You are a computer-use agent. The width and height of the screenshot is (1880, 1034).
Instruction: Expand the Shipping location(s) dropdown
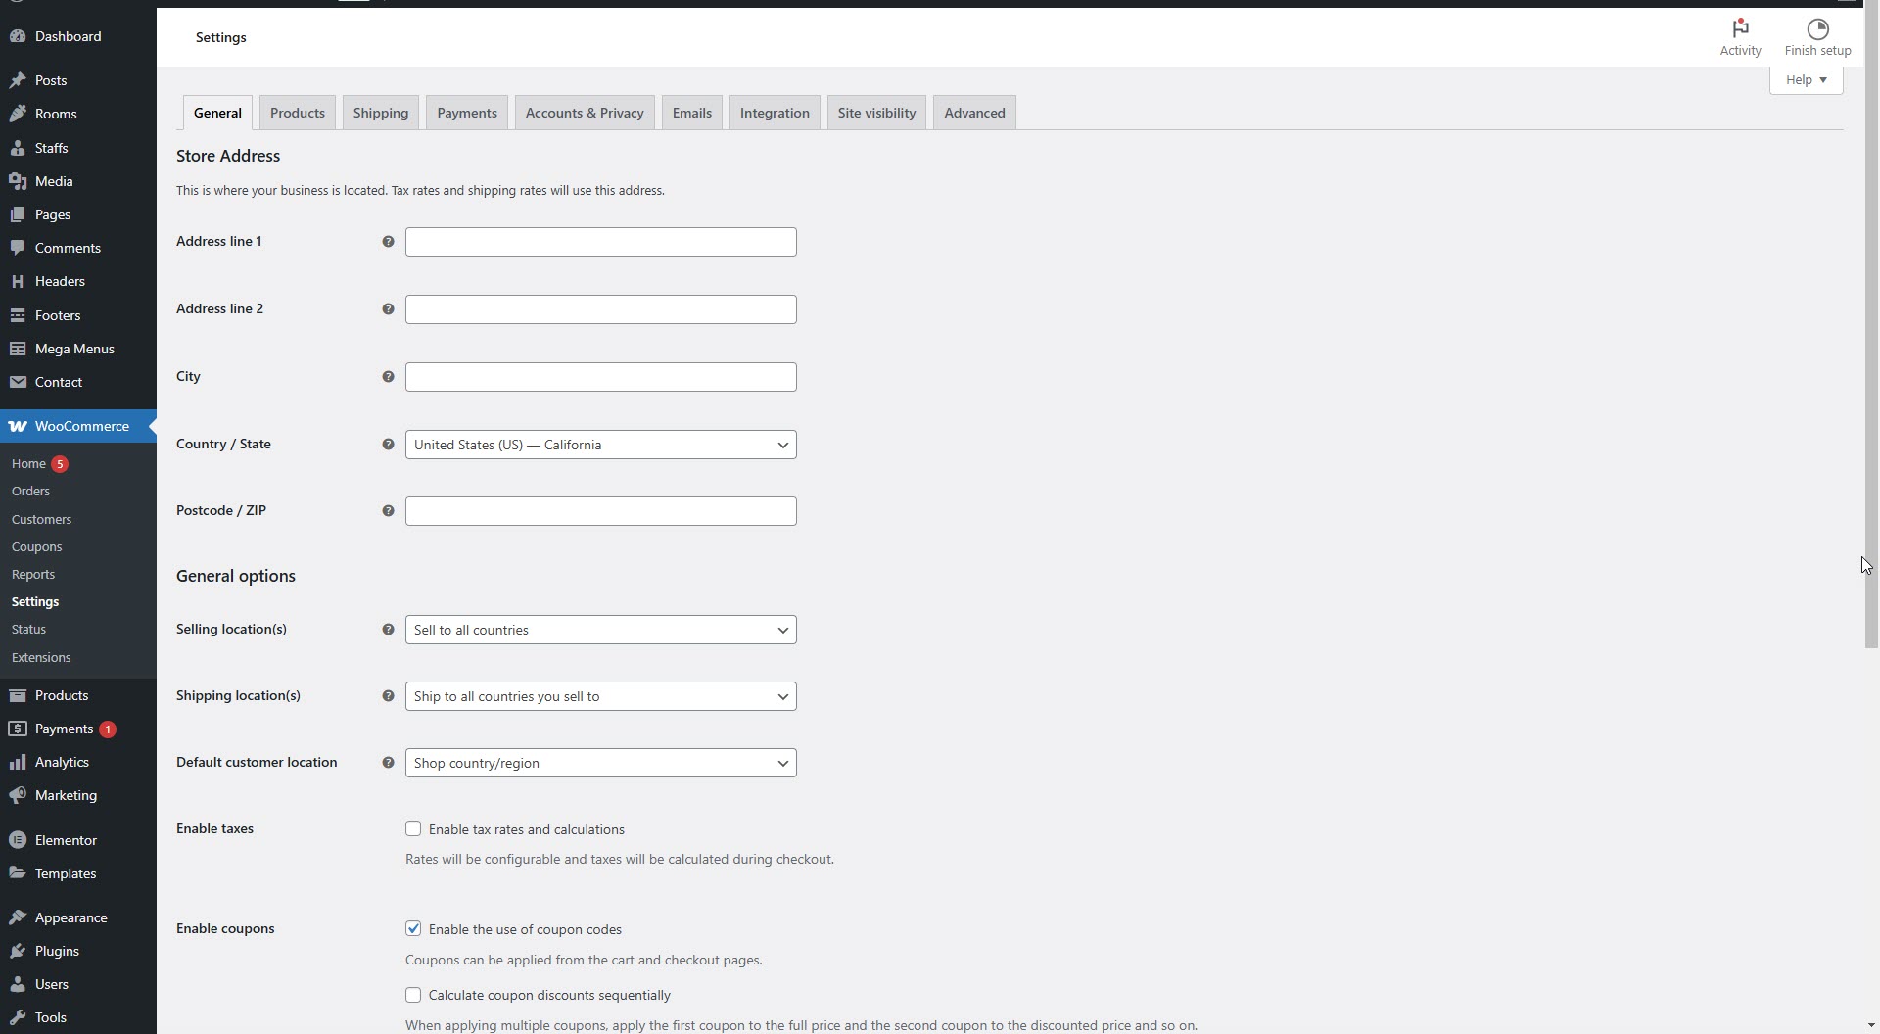tap(600, 696)
